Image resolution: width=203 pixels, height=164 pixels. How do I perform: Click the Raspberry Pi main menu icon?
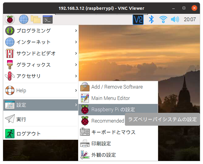click(10, 19)
